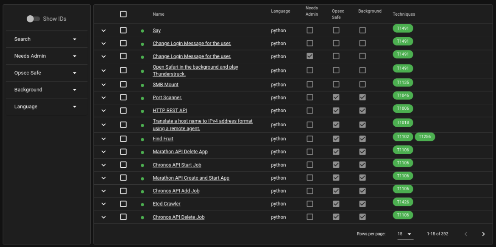
Task: Select the row checkbox for SMB Mount
Action: point(123,84)
